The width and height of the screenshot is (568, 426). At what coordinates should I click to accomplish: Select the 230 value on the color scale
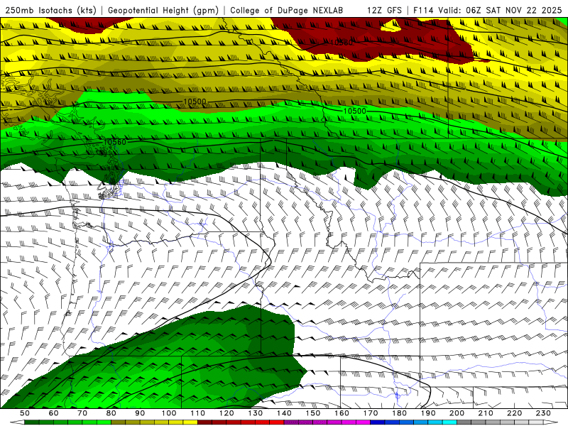[543, 413]
